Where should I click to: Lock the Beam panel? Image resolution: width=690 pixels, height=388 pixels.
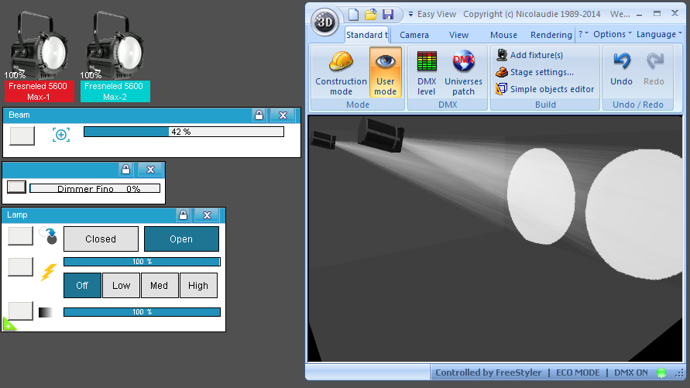(x=259, y=115)
